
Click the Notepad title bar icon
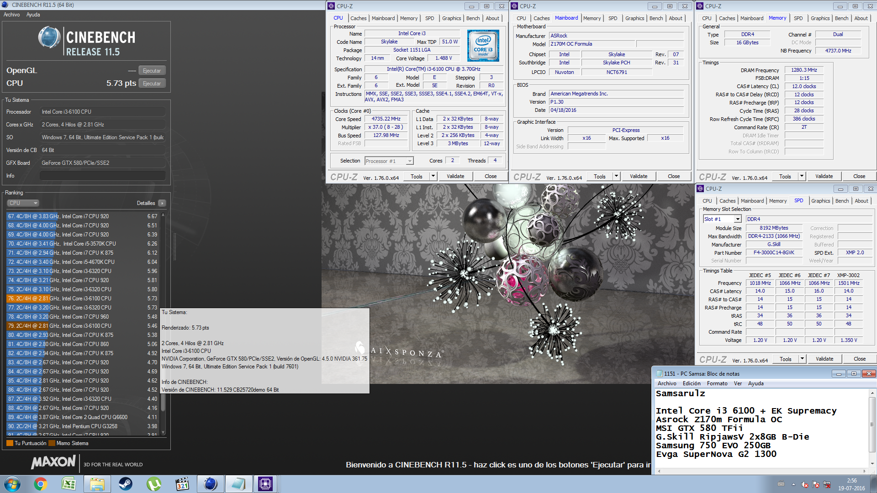pyautogui.click(x=659, y=373)
